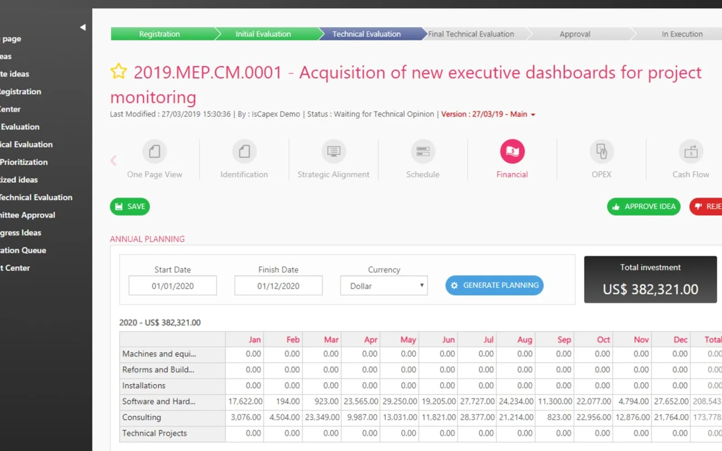Viewport: 722px width, 451px height.
Task: Mark the idea as favorite with star icon
Action: pos(119,72)
